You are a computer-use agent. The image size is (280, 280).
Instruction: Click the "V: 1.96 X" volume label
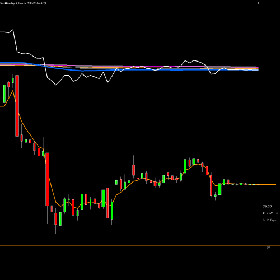270,213
